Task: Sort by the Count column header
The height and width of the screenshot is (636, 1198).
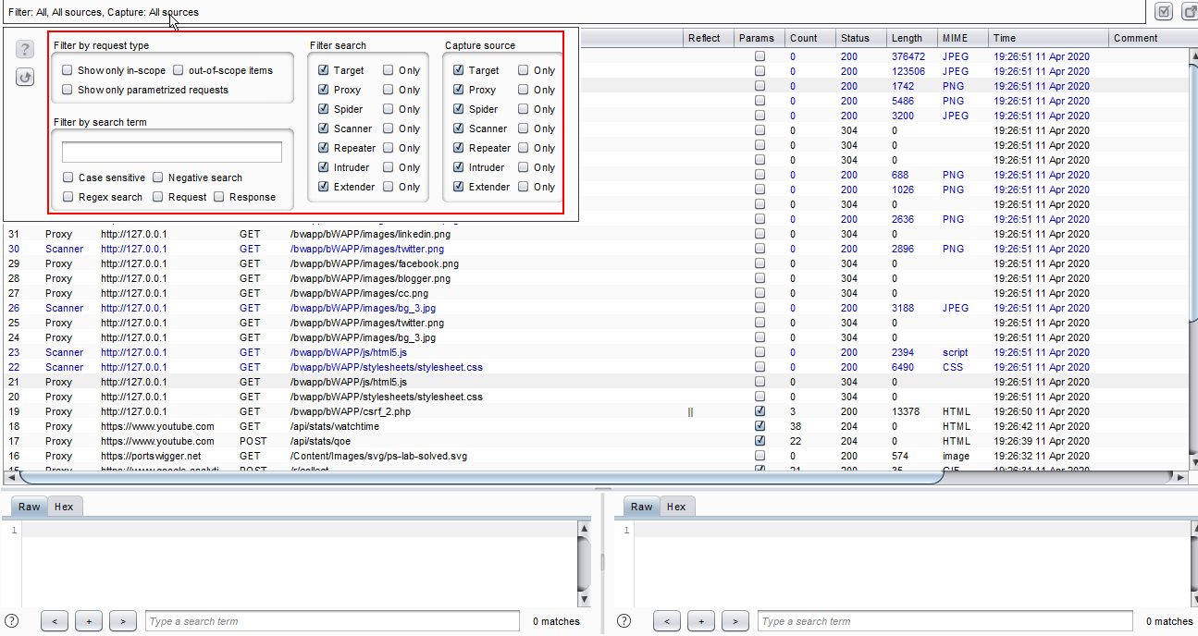Action: point(809,38)
